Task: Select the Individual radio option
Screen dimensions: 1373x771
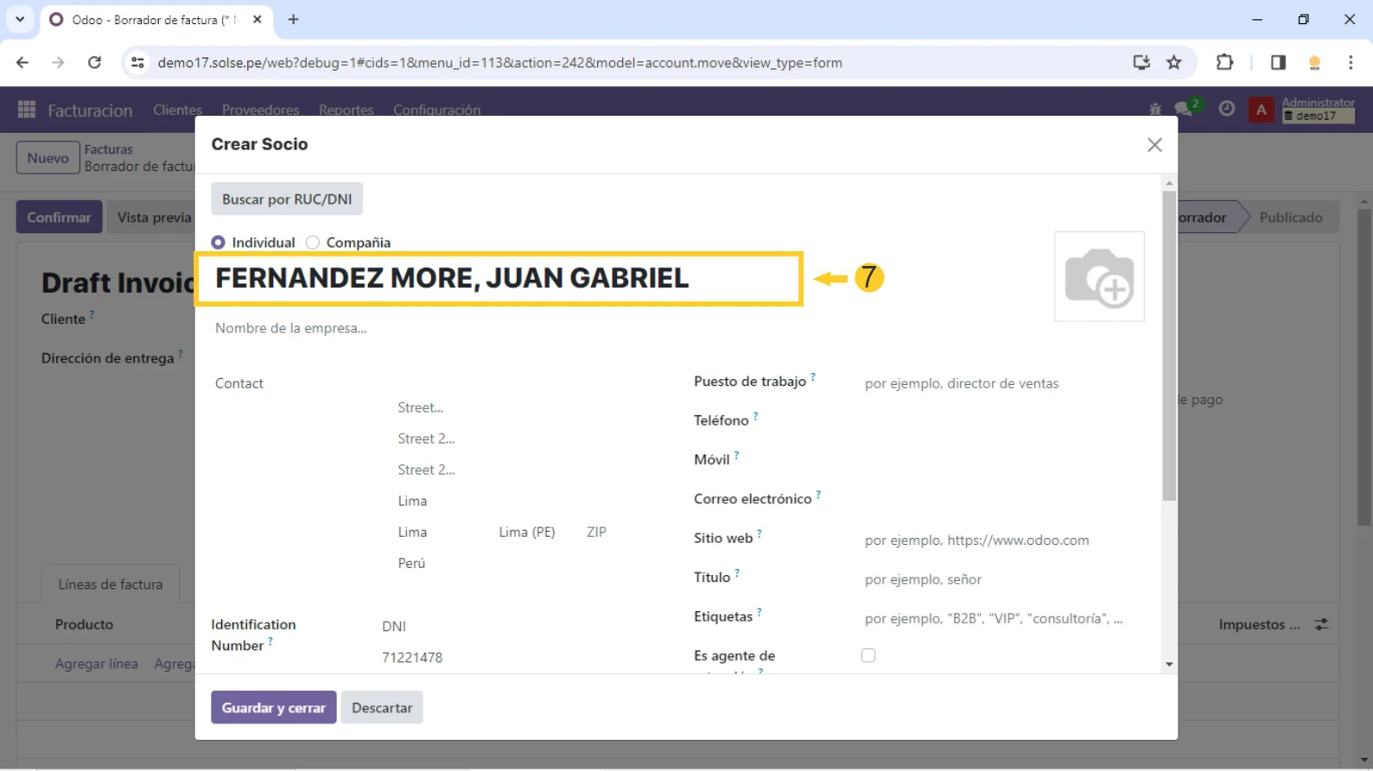Action: 219,243
